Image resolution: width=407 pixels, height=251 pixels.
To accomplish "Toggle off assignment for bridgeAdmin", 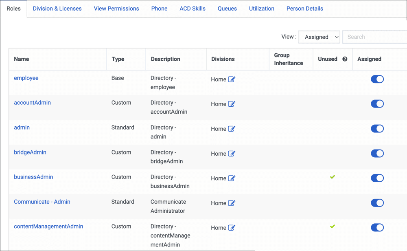I will tap(377, 153).
